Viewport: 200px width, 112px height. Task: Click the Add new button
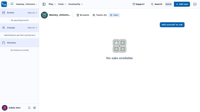coord(182,4)
